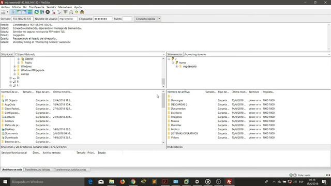Expand the xampp folder node

[x=14, y=74]
